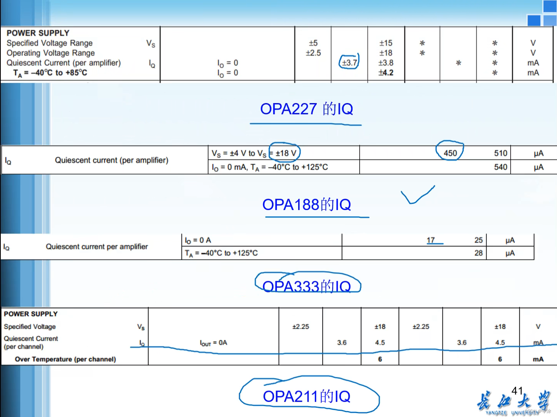557x417 pixels.
Task: Click the 'IO = 0 A' condition
Action: tap(198, 240)
